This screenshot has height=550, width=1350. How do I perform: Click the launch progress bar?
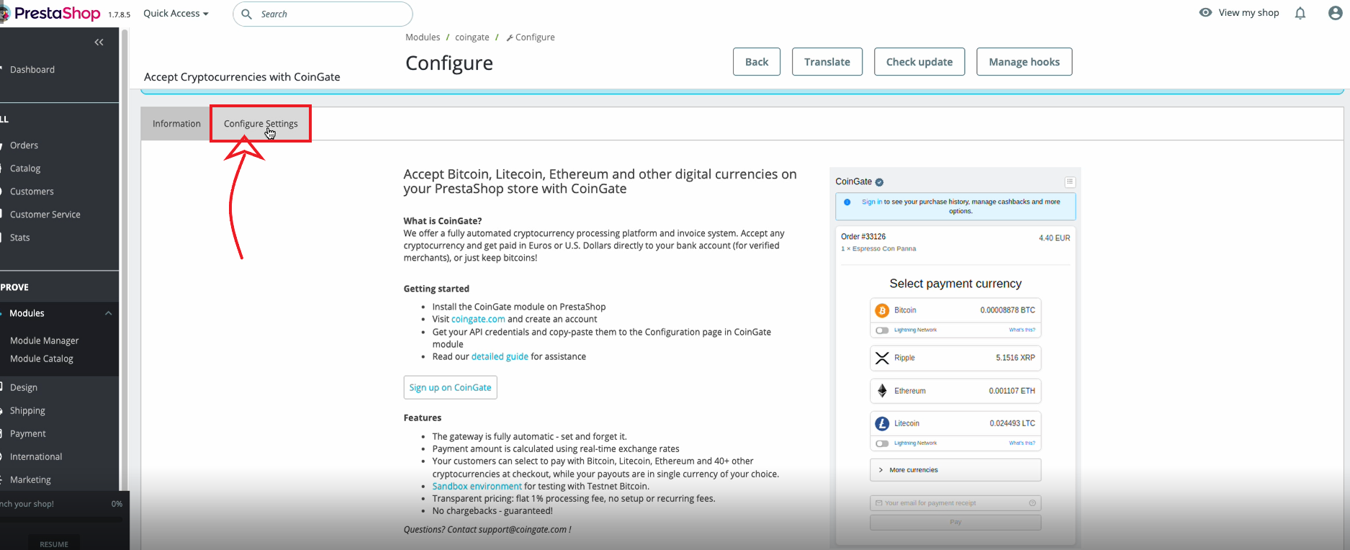61,518
